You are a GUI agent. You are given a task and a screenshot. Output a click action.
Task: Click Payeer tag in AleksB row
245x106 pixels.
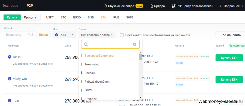(x=179, y=63)
